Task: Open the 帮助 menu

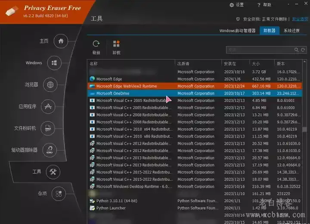Action: click(x=264, y=5)
